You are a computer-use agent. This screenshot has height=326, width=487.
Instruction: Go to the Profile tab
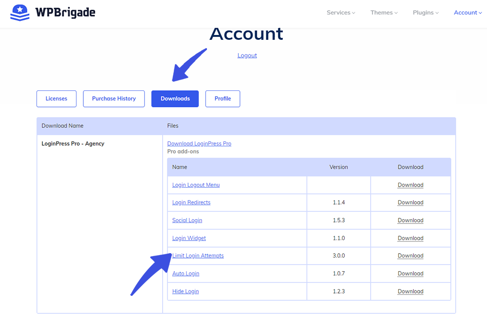click(x=223, y=99)
